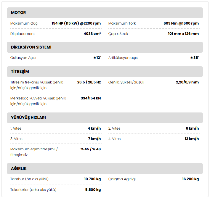Click the 26,5 / 28,5 Hz frequency value
Image resolution: width=210 pixels, height=198 pixels.
89,82
